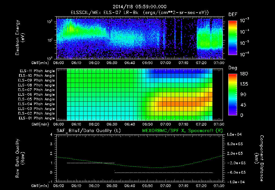Image resolution: width=275 pixels, height=190 pixels.
Task: Click the 135 value on Deg scale
Action: tap(244, 84)
